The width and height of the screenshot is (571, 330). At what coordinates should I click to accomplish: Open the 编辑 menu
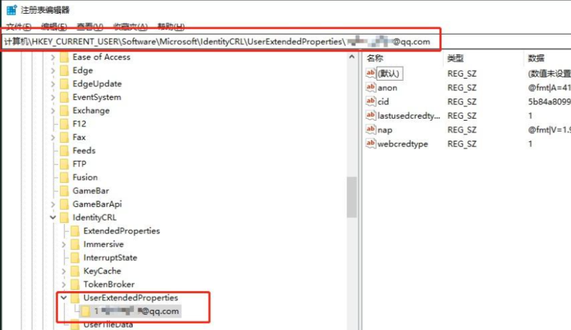click(x=54, y=26)
